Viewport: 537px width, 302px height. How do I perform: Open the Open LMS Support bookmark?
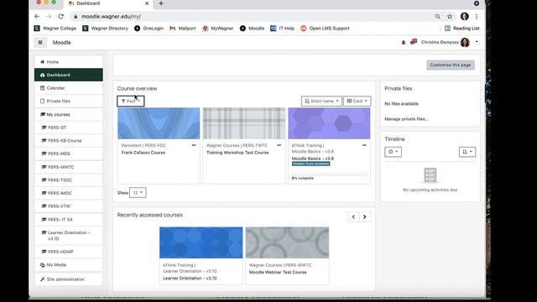(325, 29)
